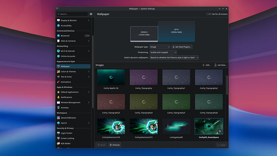This screenshot has width=277, height=156.
Task: Open the Switch dynamic wallpapers dropdown
Action: click(x=174, y=57)
